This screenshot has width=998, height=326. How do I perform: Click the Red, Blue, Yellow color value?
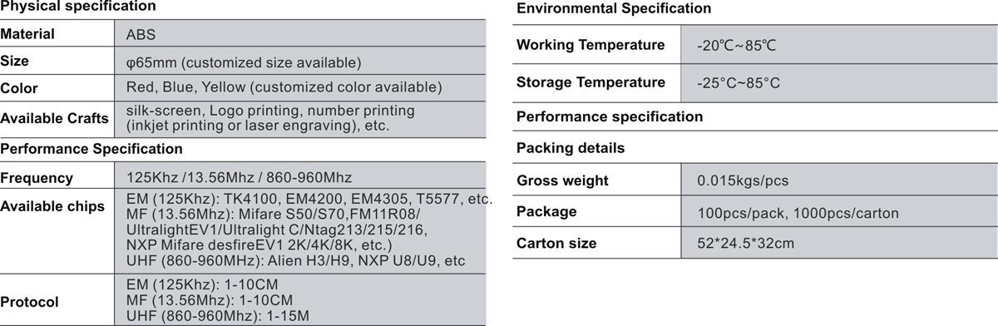pyautogui.click(x=284, y=87)
